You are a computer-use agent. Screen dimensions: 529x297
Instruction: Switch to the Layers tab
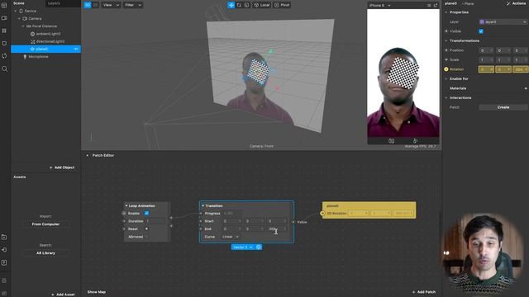pyautogui.click(x=54, y=3)
